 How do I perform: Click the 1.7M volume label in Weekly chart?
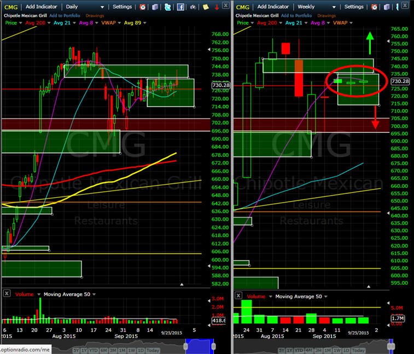tap(398, 318)
